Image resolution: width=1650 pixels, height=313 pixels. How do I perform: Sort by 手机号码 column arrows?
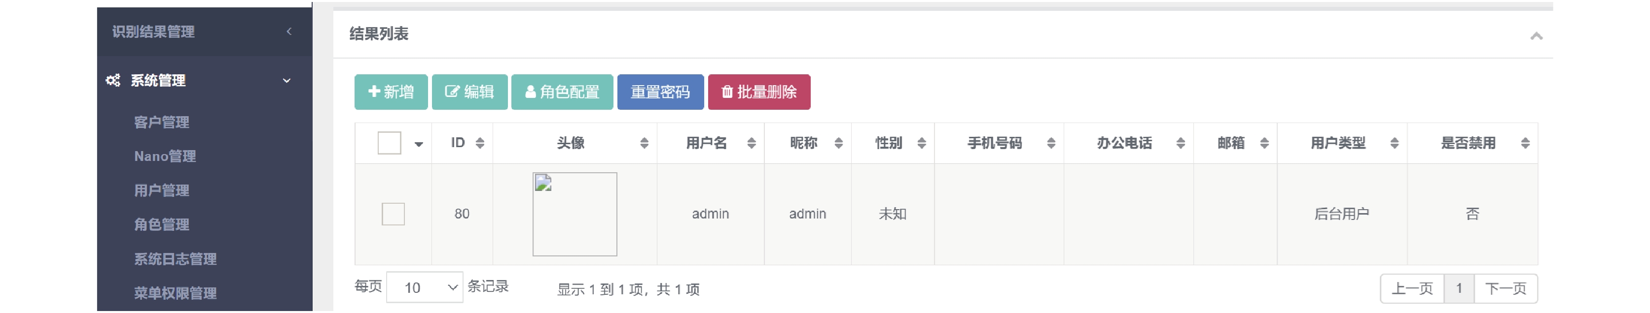coord(1051,143)
